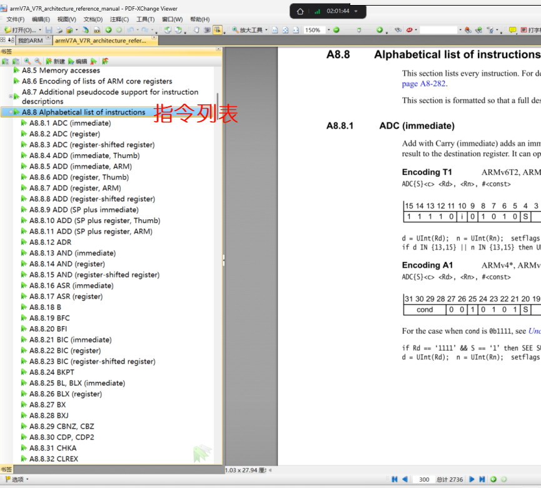Click the 书签 tab at panel bottom

coord(6,469)
